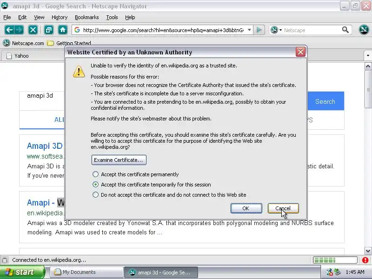Click the new tab toolbar icon
The width and height of the screenshot is (372, 279).
(x=49, y=30)
